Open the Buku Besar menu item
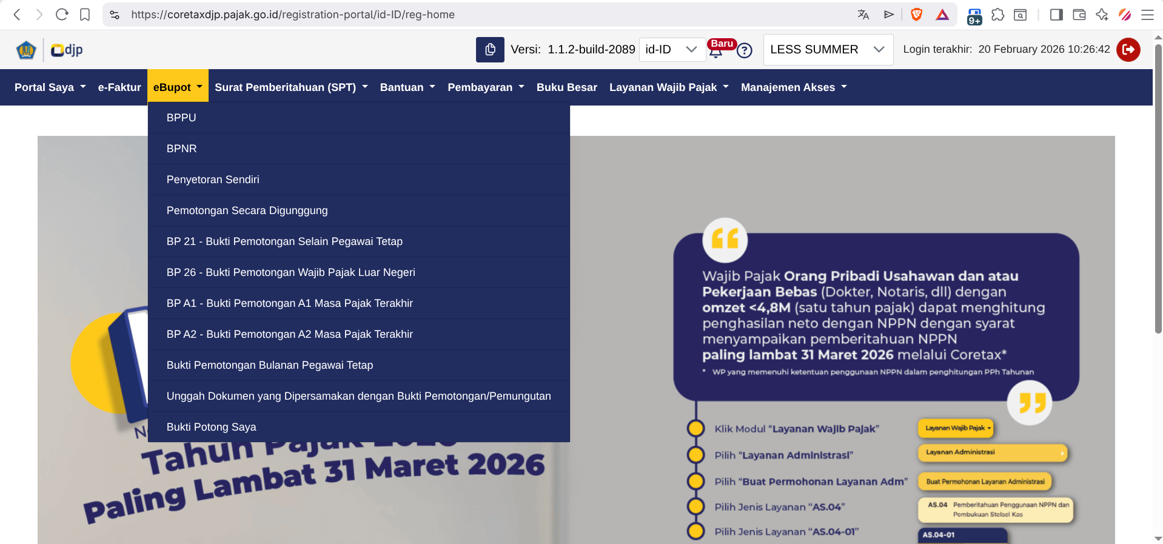The image size is (1163, 544). point(567,87)
